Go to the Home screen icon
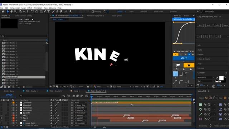The width and height of the screenshot is (229, 129). point(3,11)
